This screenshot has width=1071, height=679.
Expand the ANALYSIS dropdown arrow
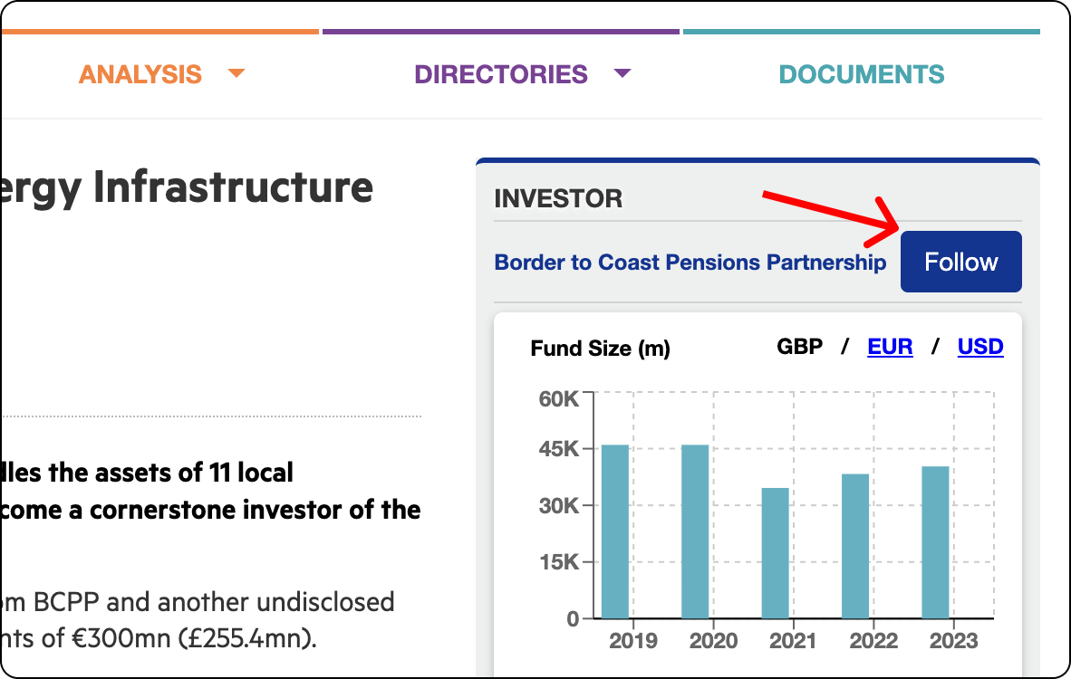[236, 73]
